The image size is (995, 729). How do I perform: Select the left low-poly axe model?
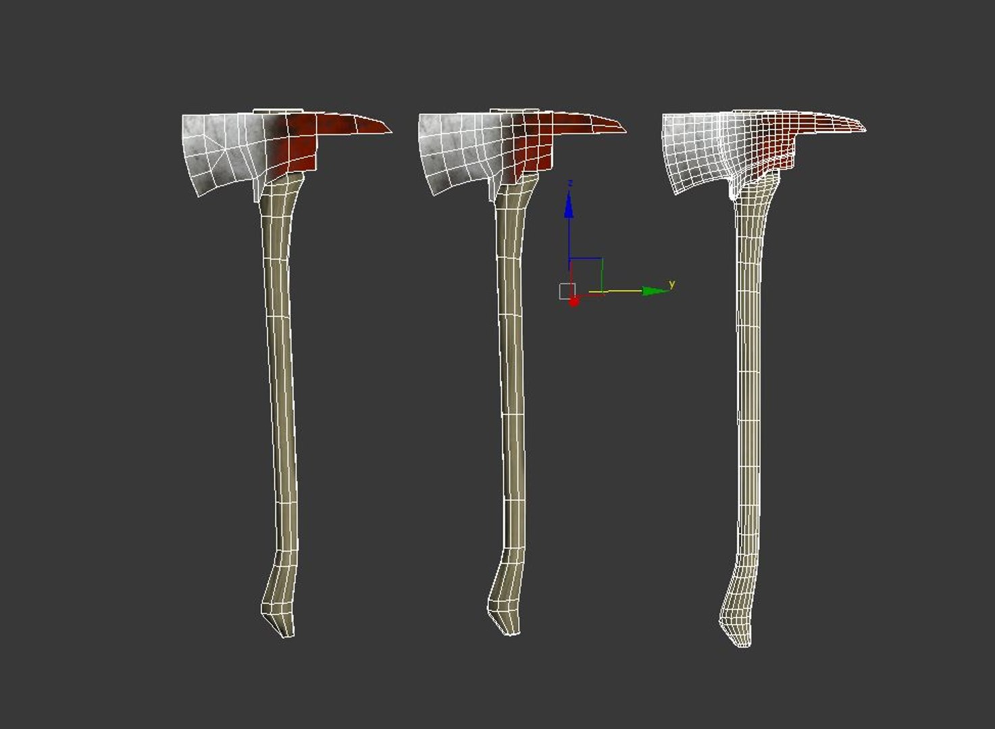(x=280, y=371)
